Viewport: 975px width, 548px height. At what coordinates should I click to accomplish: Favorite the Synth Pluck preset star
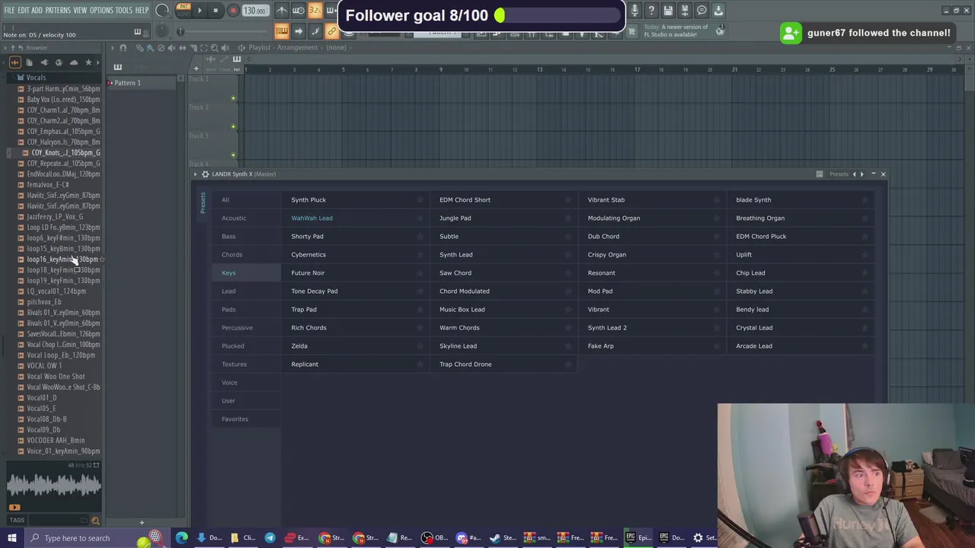coord(420,199)
